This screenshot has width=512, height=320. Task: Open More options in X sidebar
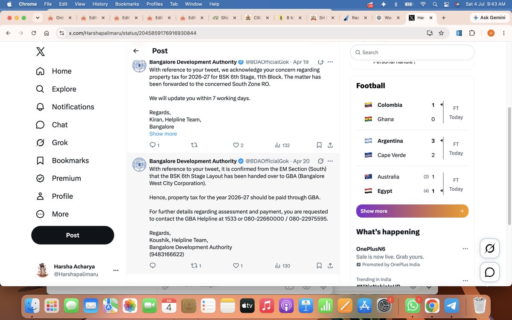pos(52,214)
